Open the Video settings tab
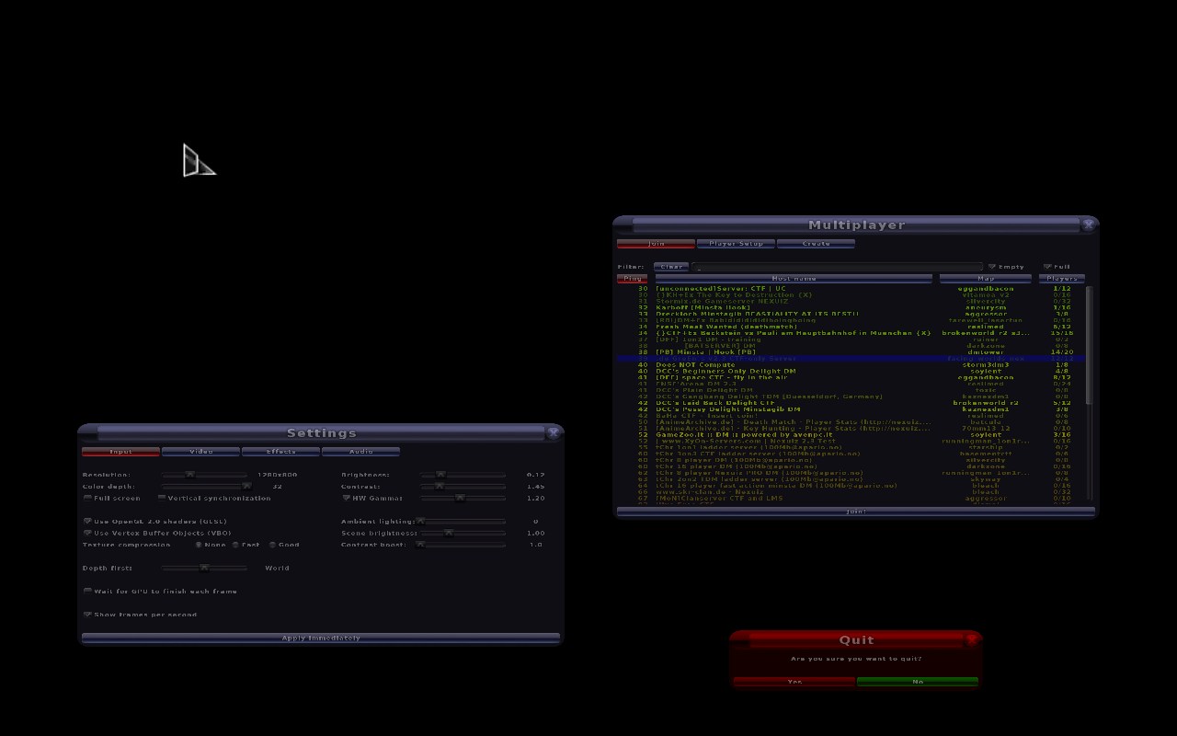1177x736 pixels. (200, 452)
